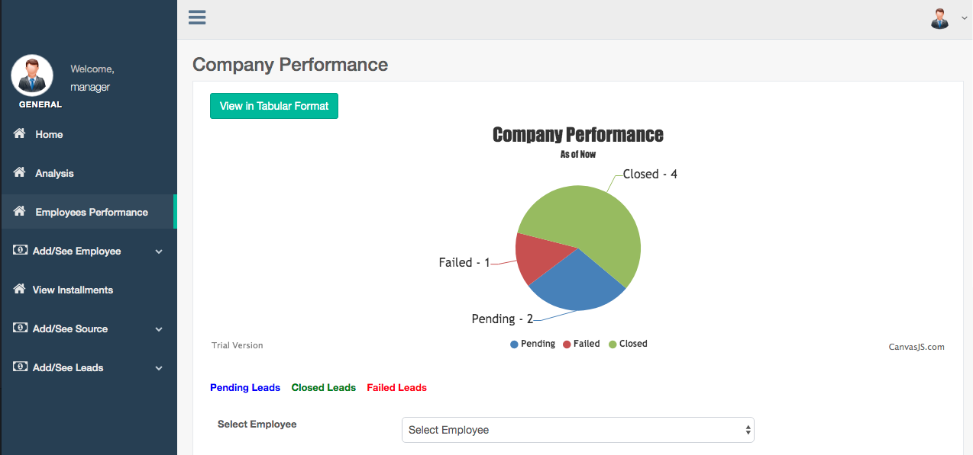Image resolution: width=973 pixels, height=455 pixels.
Task: Click the View Installments house icon
Action: tap(20, 289)
